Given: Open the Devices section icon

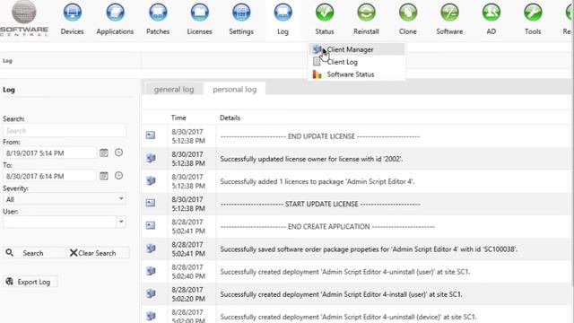Looking at the screenshot, I should click(72, 12).
